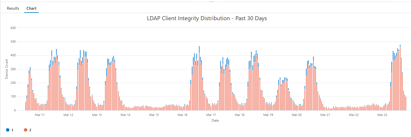Click the Date axis title
This screenshot has height=137, width=411.
pyautogui.click(x=215, y=121)
